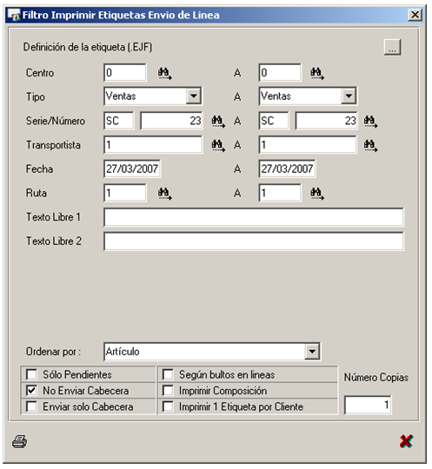Enable Imprimir 1 Etiqueta por Cliente
432x469 pixels.
168,406
